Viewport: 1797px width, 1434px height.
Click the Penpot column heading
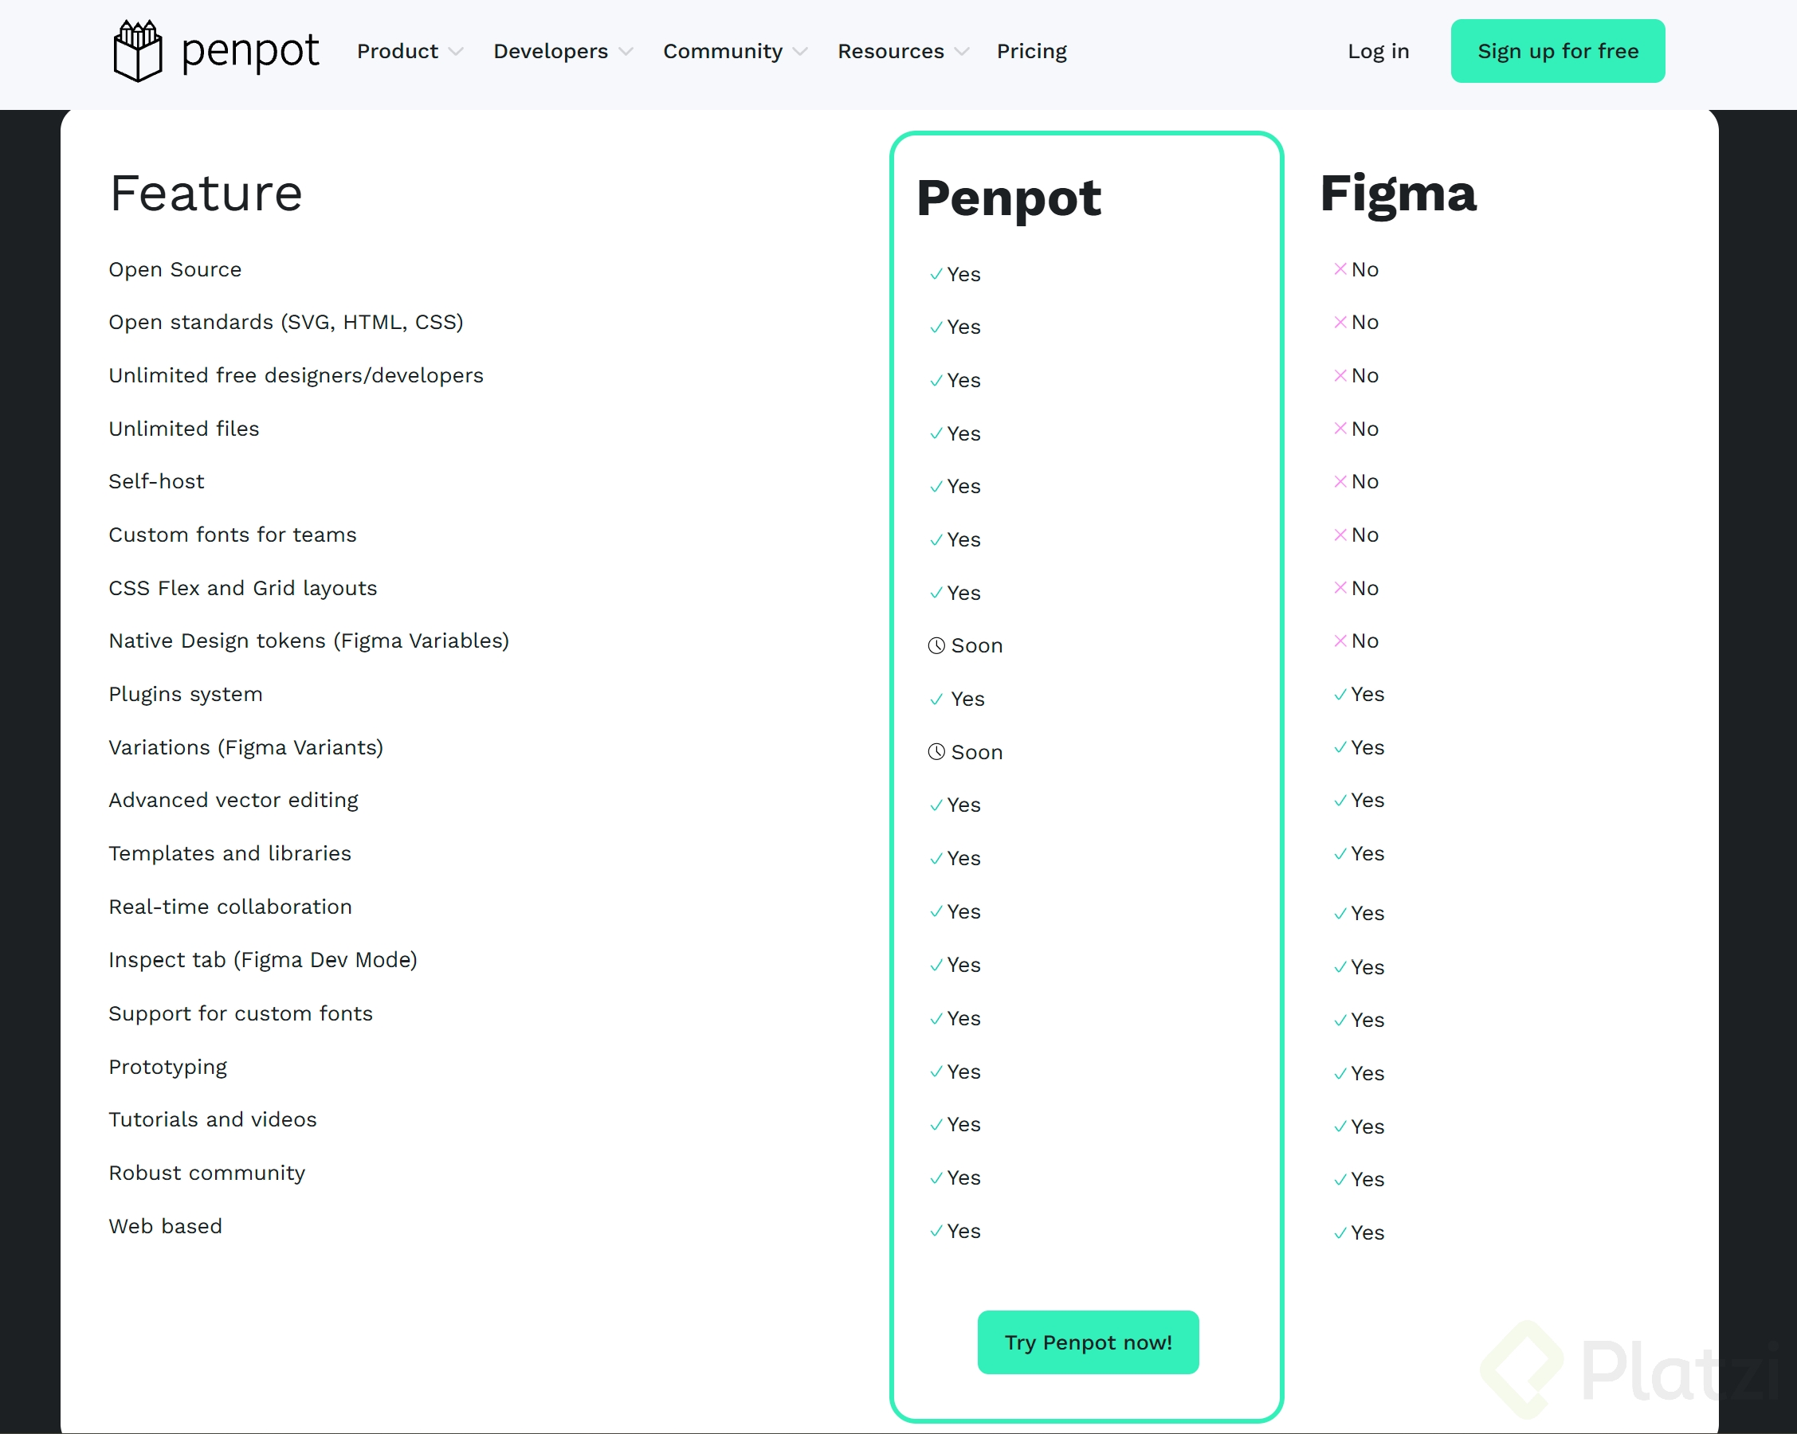tap(1008, 198)
